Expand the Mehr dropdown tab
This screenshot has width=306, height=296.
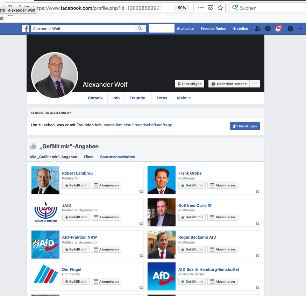[184, 98]
